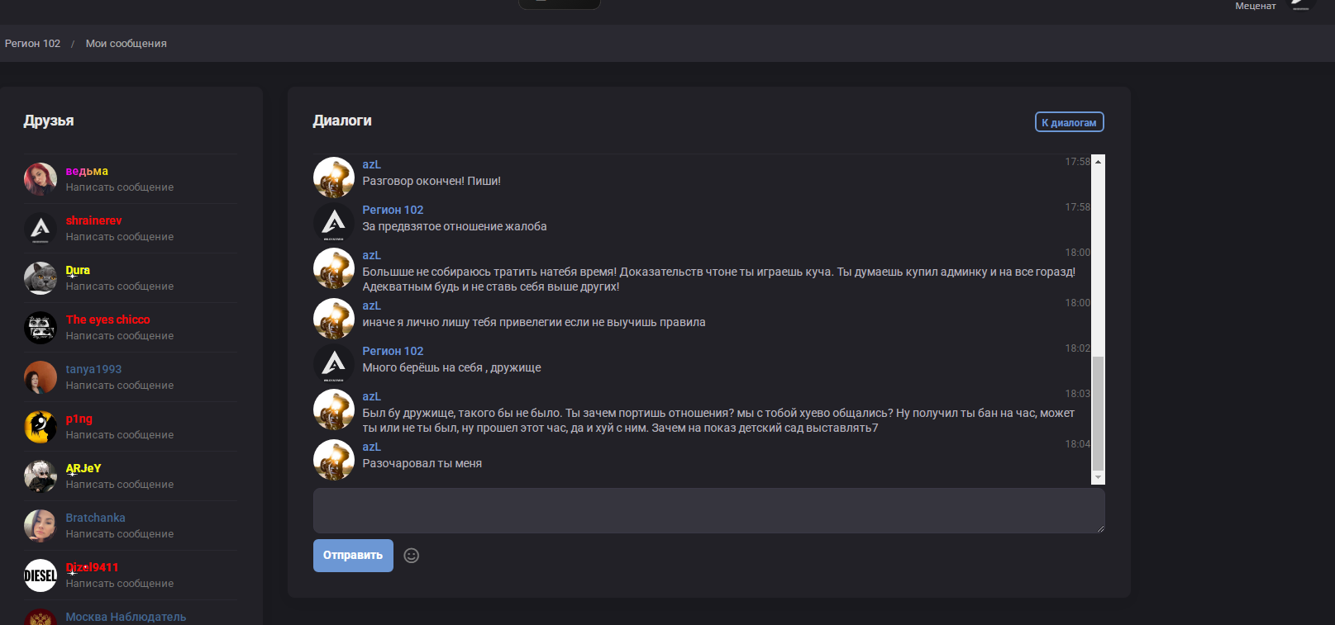
Task: Click p1ng's yellow avatar
Action: [x=41, y=427]
